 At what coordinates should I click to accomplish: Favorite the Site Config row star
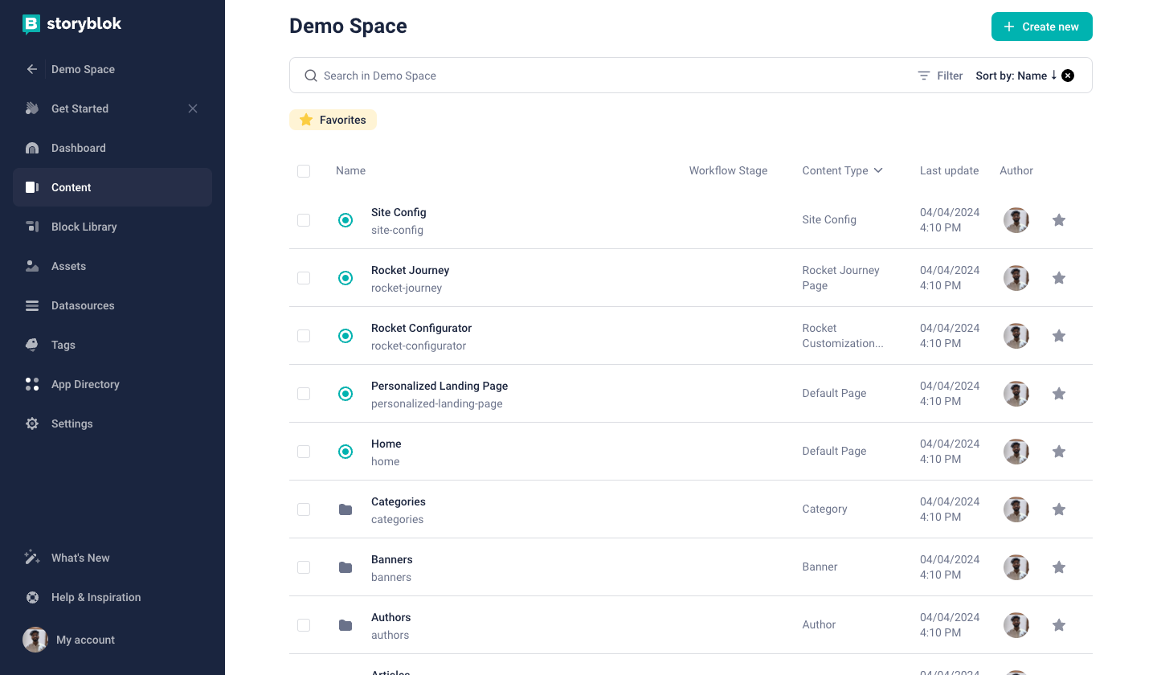point(1059,219)
